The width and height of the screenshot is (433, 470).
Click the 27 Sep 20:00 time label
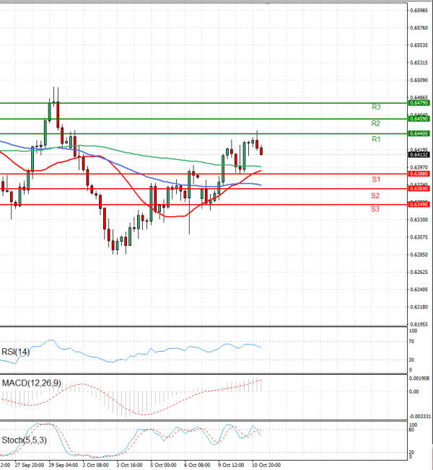pyautogui.click(x=29, y=465)
